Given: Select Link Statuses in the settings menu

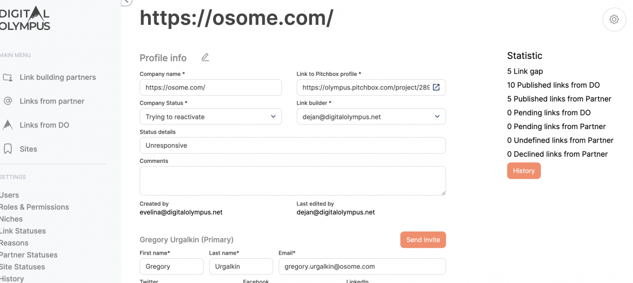Looking at the screenshot, I should 23,231.
